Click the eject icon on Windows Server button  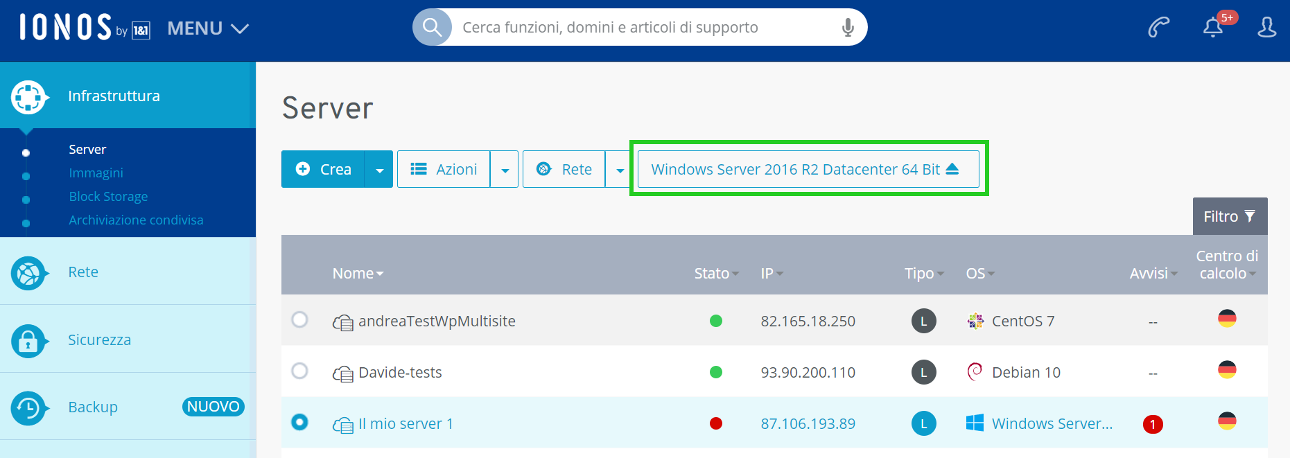coord(952,168)
